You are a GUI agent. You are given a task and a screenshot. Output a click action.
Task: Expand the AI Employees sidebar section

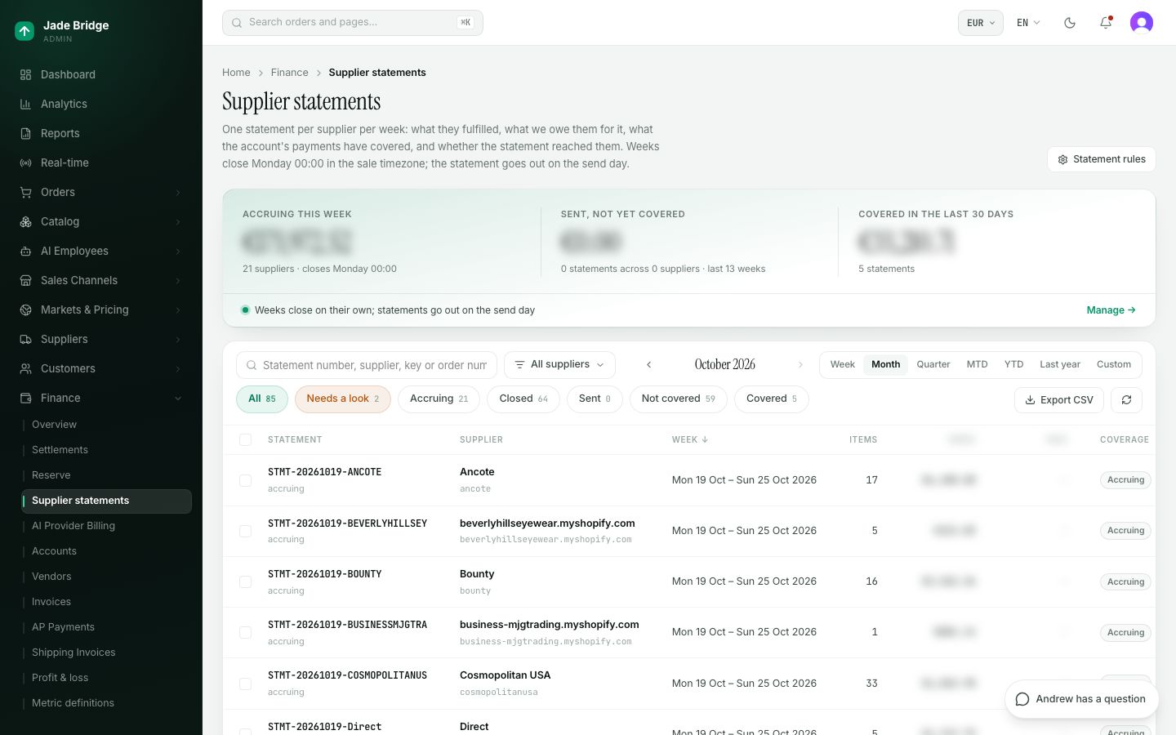point(101,251)
